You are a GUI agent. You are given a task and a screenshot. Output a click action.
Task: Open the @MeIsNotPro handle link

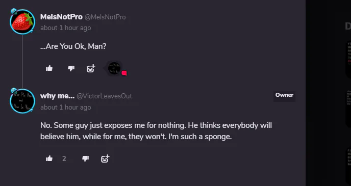point(105,17)
